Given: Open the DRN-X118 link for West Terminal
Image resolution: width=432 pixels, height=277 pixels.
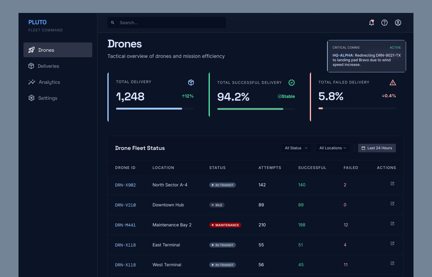Looking at the screenshot, I should (x=125, y=265).
